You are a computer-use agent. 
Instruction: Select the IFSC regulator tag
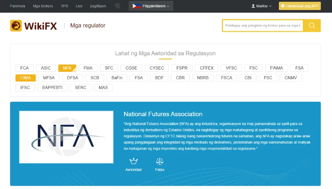tap(25, 87)
